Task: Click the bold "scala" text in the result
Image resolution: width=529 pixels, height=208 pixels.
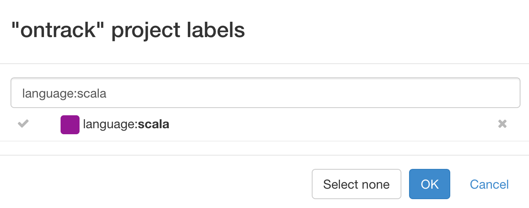Action: pos(153,125)
